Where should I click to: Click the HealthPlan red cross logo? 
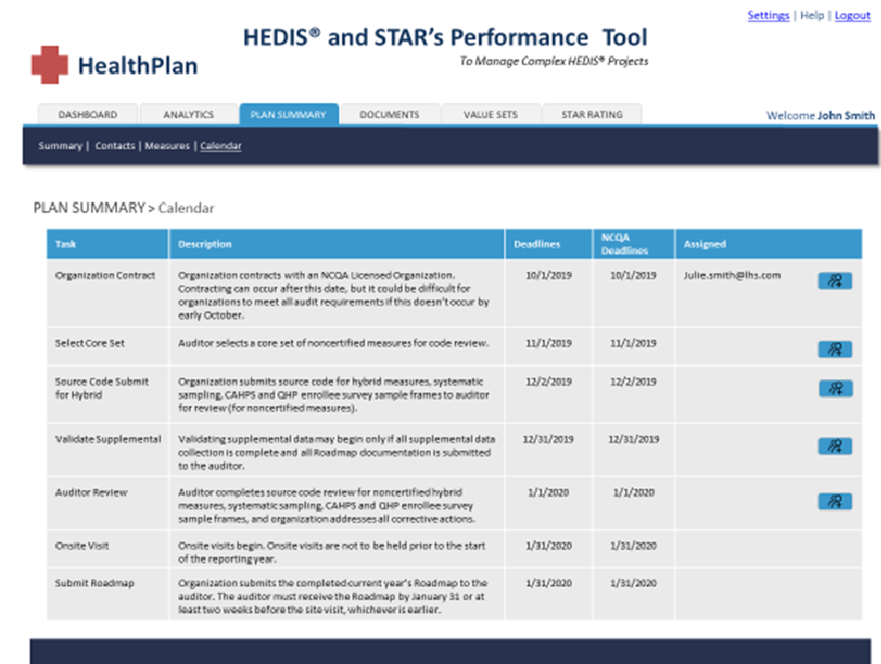pyautogui.click(x=50, y=65)
